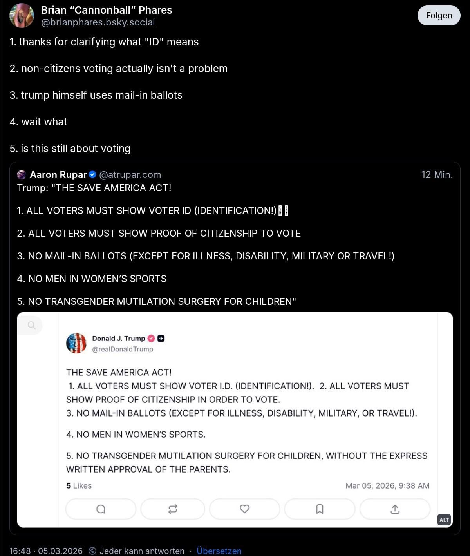This screenshot has height=556, width=470.
Task: Click the repost arrows icon
Action: click(x=173, y=509)
